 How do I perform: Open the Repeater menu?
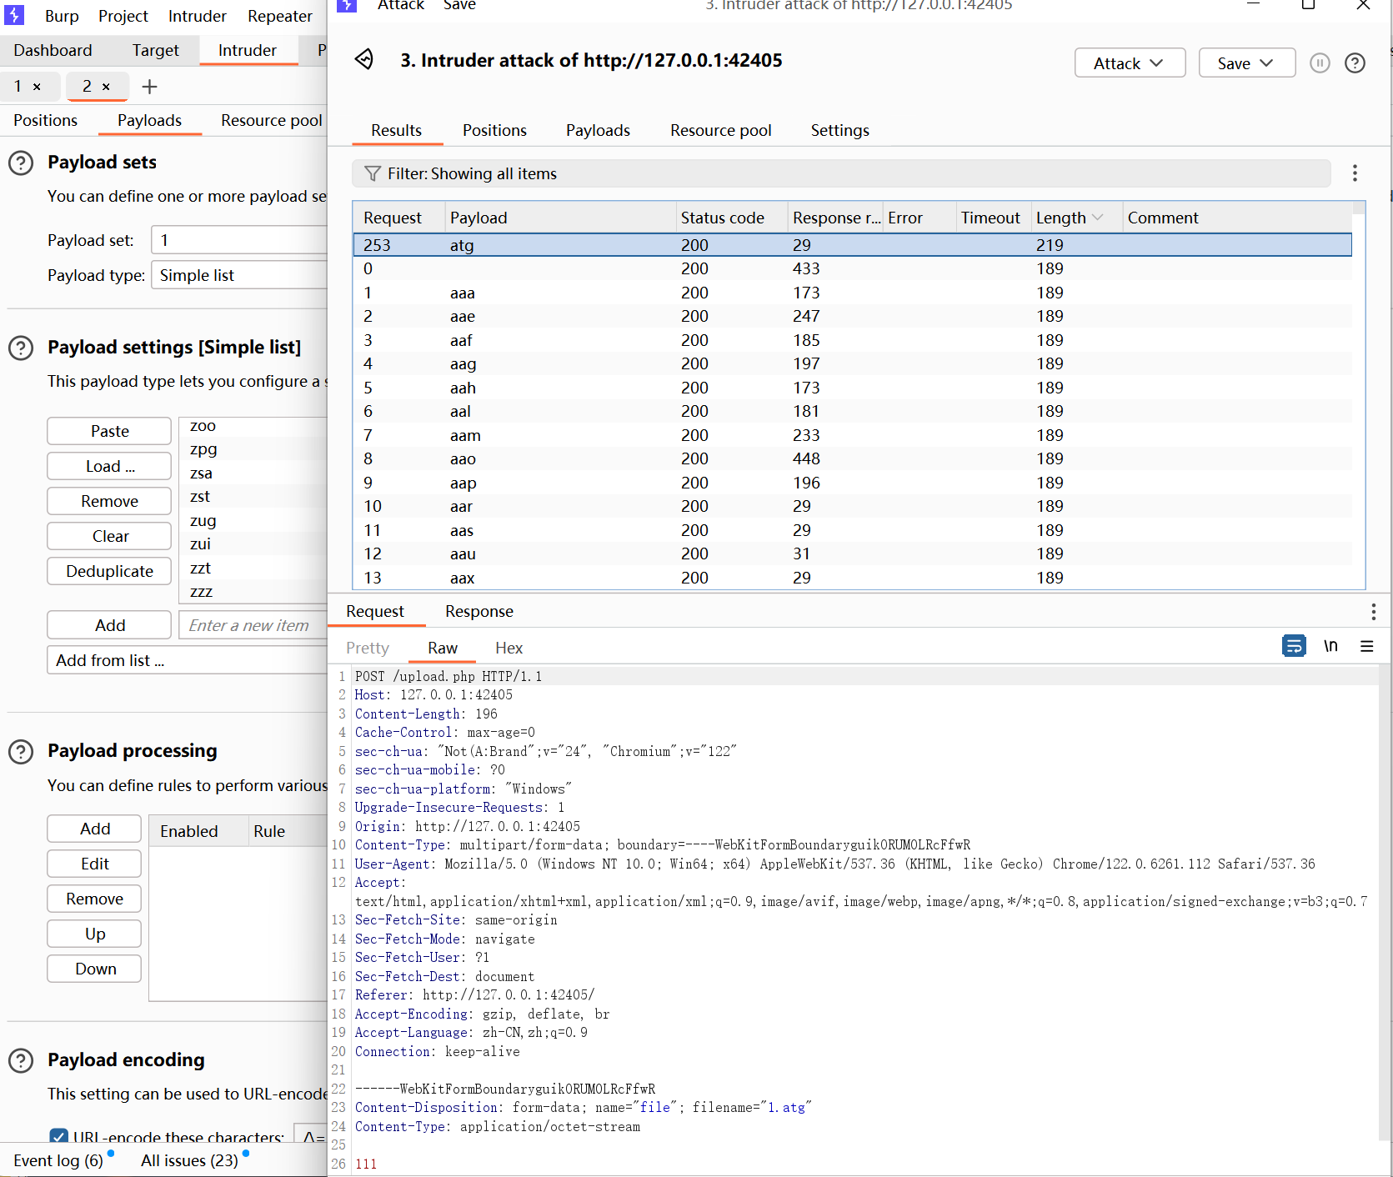point(280,16)
